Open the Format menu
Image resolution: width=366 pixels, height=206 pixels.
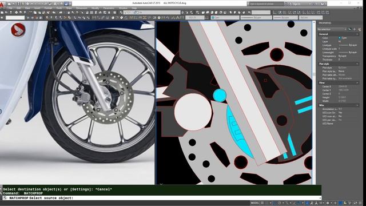coord(48,8)
